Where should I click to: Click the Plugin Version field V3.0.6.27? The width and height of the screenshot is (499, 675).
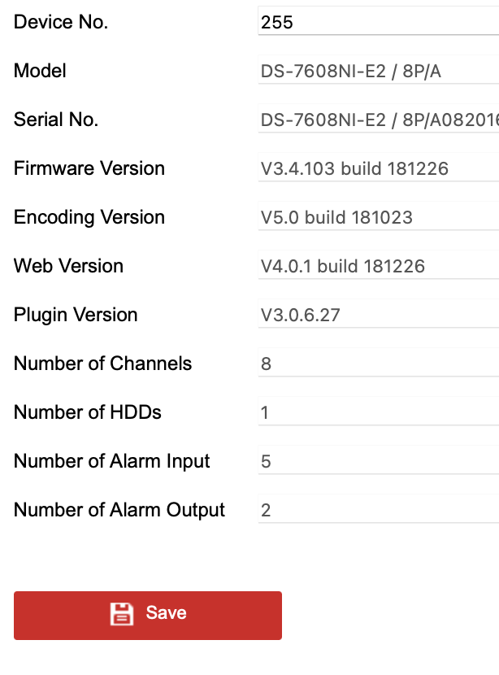374,315
